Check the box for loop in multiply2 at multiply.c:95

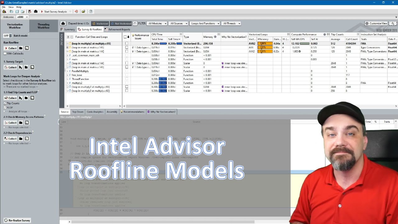pos(127,44)
